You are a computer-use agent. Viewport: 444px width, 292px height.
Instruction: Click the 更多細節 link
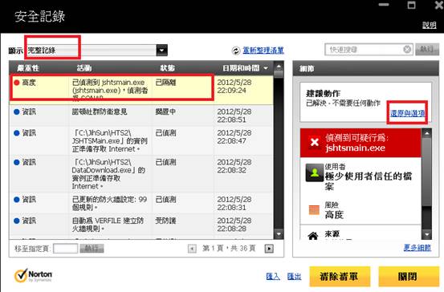coord(417,248)
